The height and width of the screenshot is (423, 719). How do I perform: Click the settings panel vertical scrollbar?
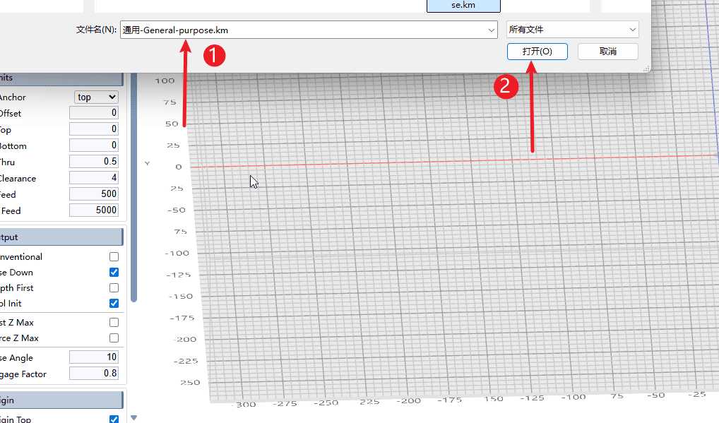[x=133, y=212]
